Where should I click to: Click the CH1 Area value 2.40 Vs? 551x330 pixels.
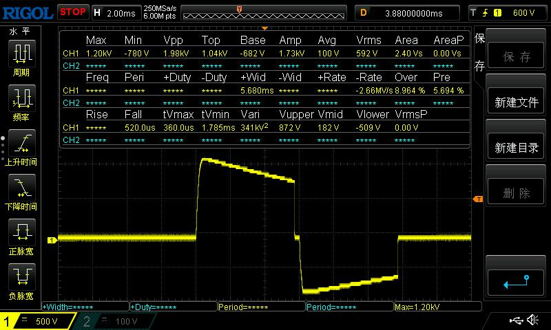[408, 54]
